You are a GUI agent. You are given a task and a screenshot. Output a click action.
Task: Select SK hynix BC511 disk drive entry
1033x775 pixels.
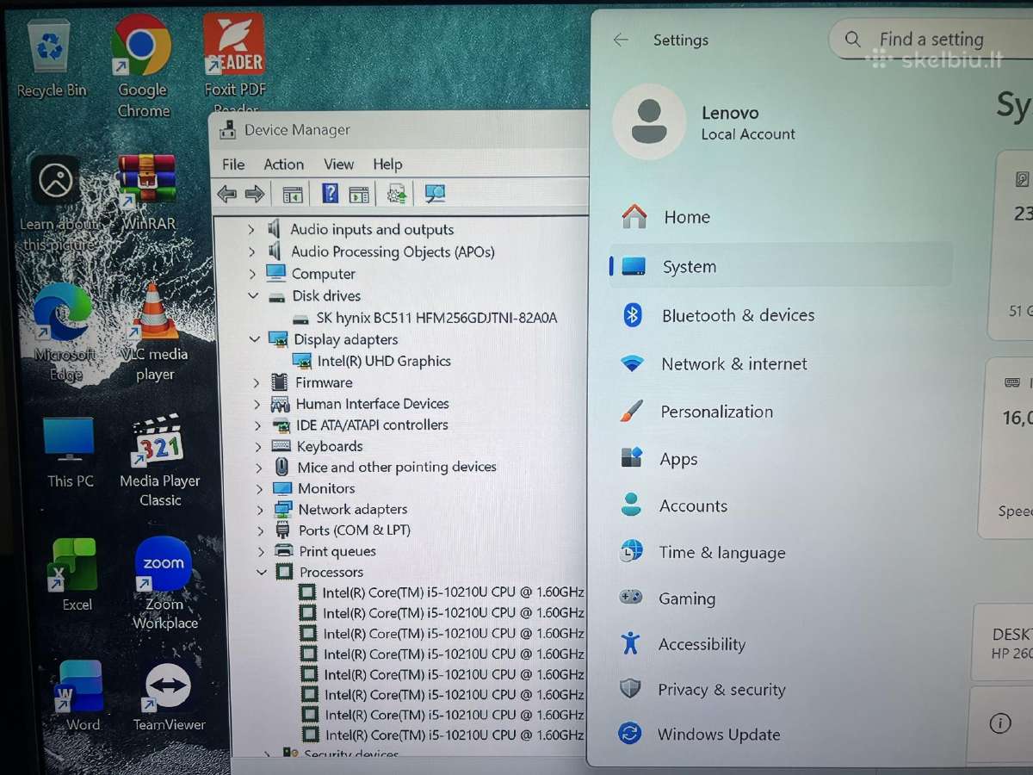click(x=424, y=318)
